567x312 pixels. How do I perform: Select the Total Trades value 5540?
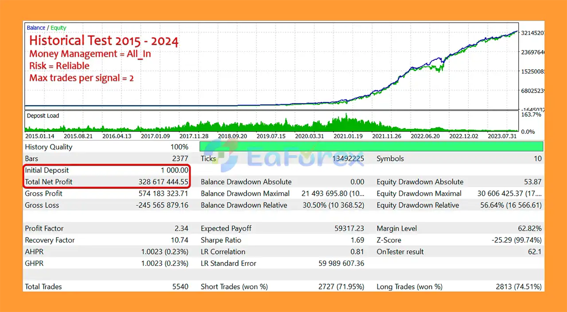tap(180, 287)
